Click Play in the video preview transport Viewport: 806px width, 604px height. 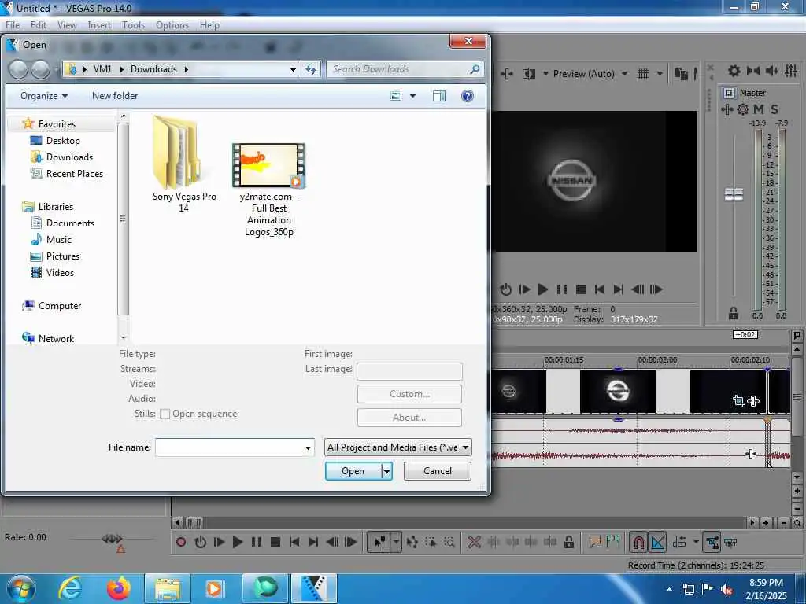pyautogui.click(x=543, y=289)
